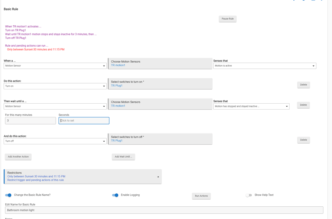The width and height of the screenshot is (332, 219).
Task: Open 'Motion has stopped and stayed inactive' dropdown
Action: click(x=251, y=106)
